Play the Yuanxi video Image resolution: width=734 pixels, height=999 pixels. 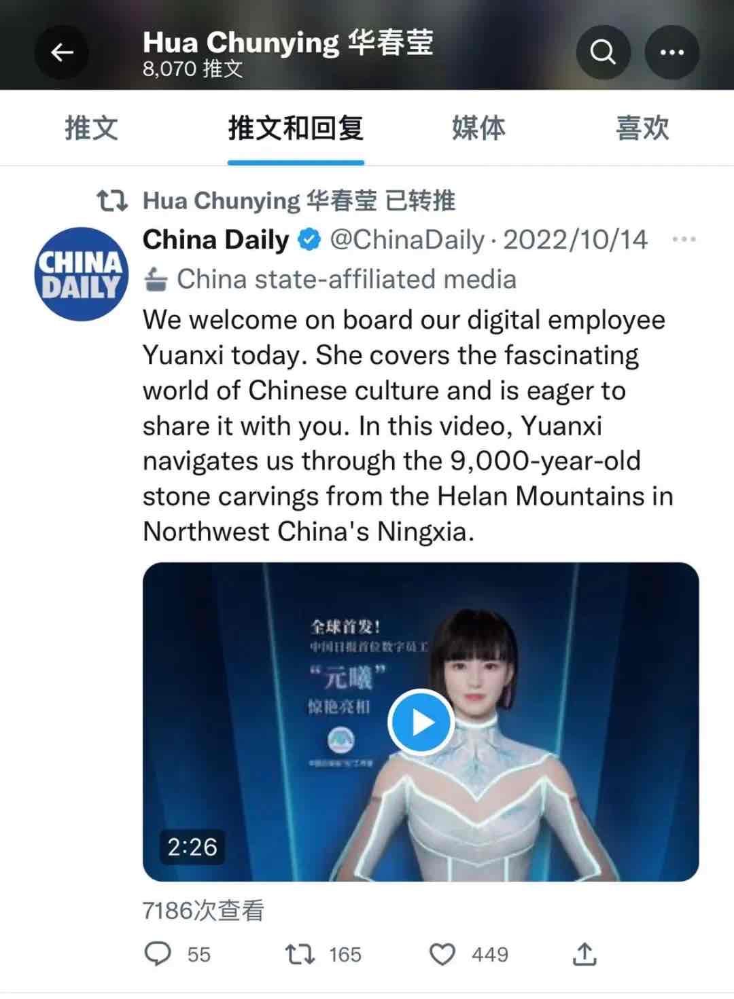[421, 722]
